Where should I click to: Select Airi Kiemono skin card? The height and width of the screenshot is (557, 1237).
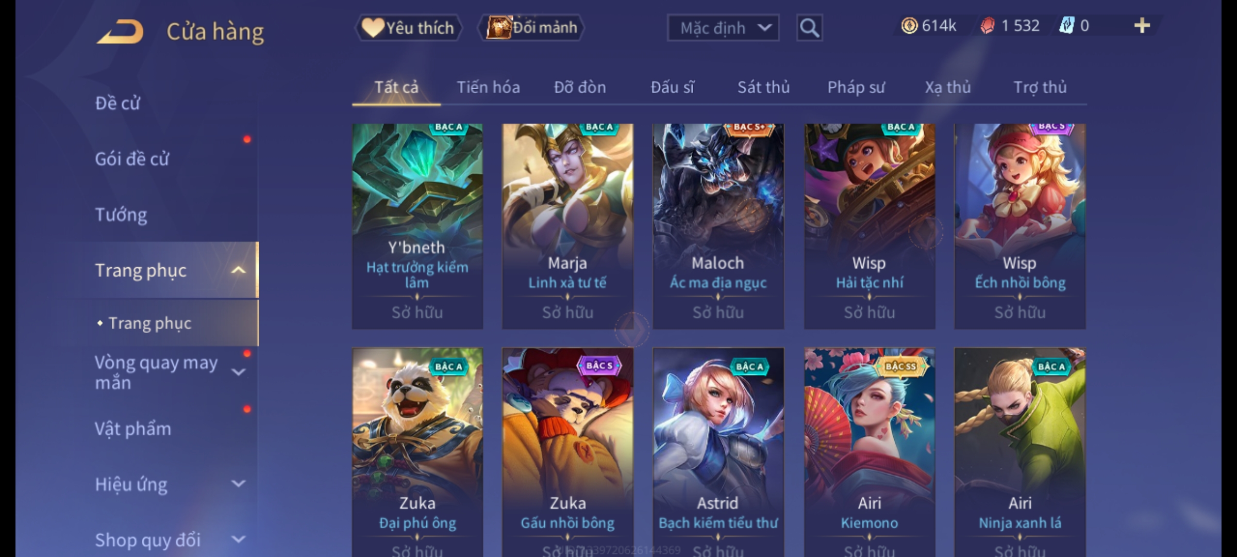coord(869,452)
